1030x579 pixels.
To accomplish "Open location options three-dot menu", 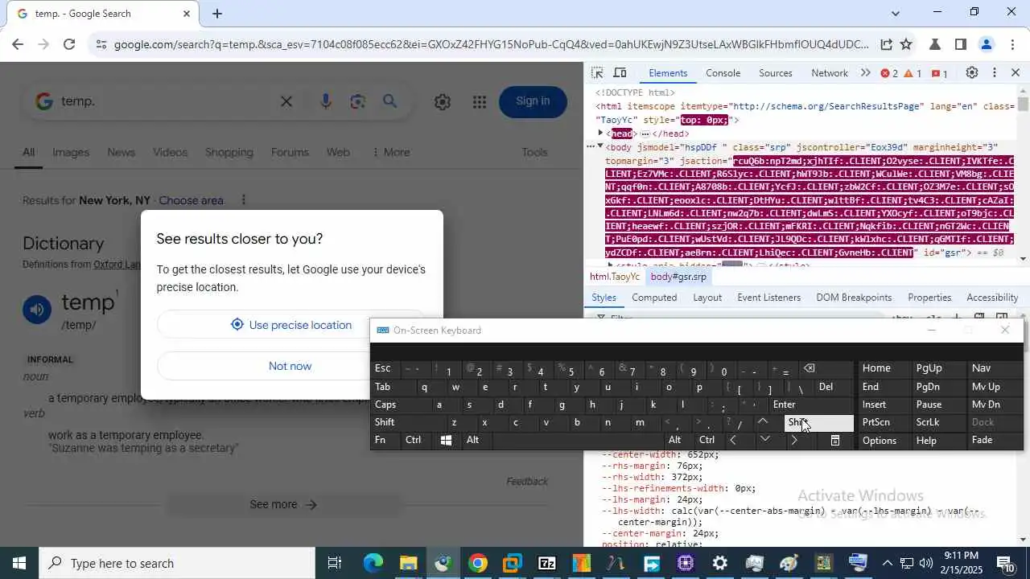I will (x=243, y=199).
